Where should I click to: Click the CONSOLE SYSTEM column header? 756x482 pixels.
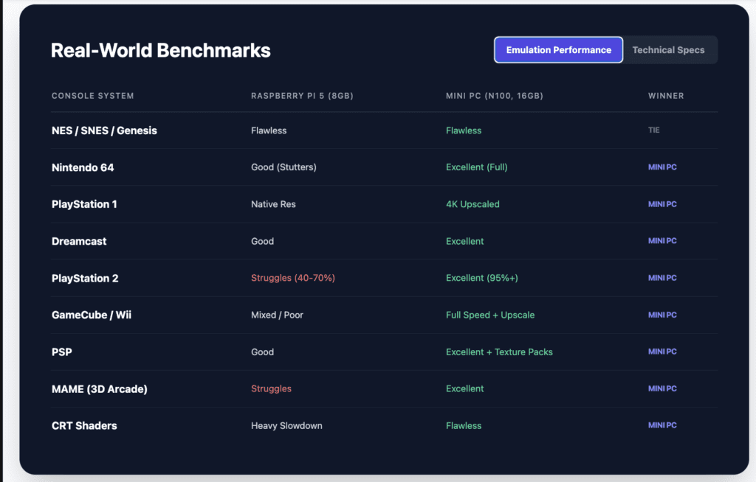pos(92,96)
